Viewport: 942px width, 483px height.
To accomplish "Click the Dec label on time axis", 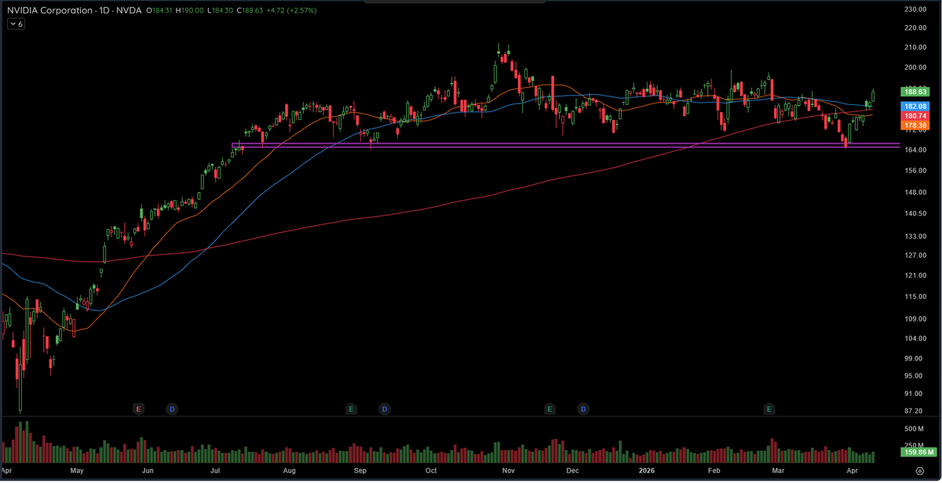I will [x=572, y=473].
